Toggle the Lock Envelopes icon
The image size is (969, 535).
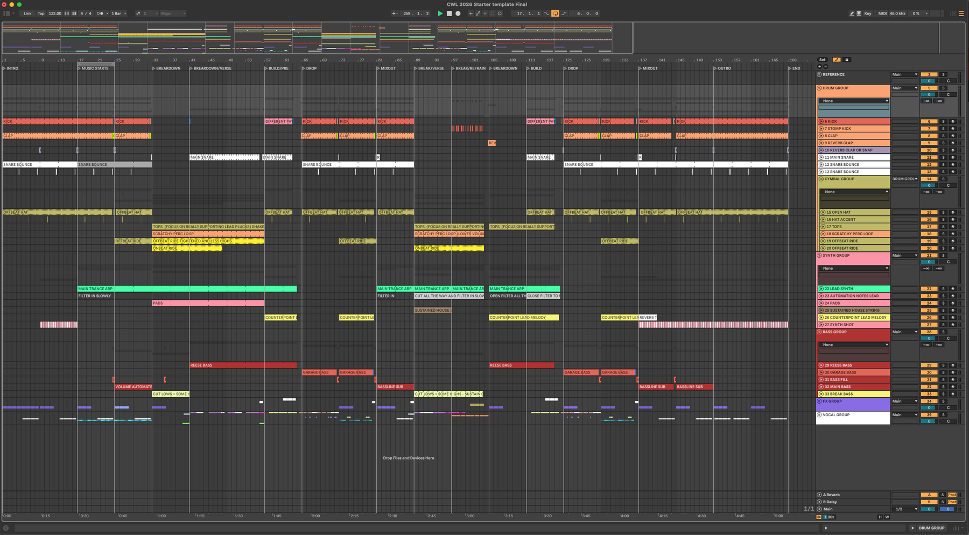pyautogui.click(x=847, y=60)
